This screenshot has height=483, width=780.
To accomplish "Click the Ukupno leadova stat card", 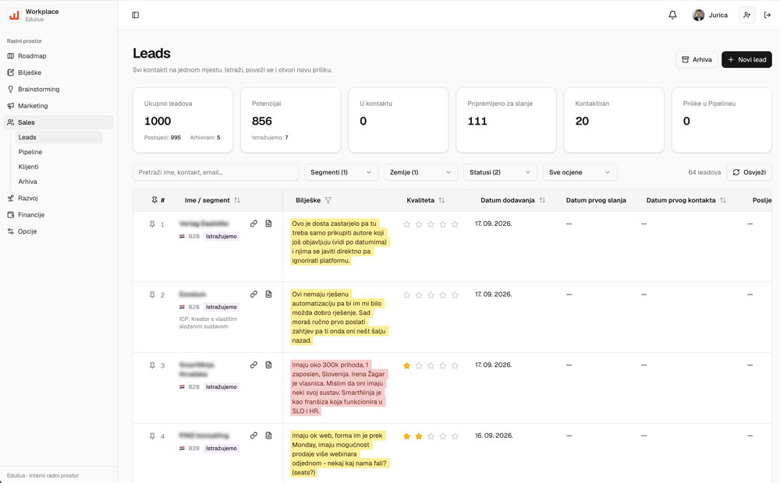I will tap(183, 120).
